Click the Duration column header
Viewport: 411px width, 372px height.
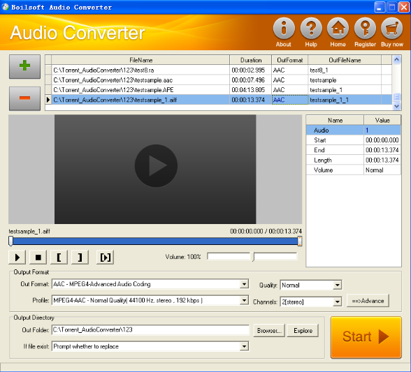pyautogui.click(x=250, y=60)
